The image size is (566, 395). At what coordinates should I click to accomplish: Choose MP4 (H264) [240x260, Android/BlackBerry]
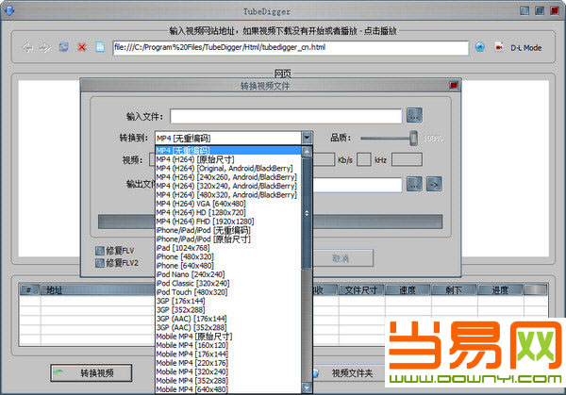228,177
